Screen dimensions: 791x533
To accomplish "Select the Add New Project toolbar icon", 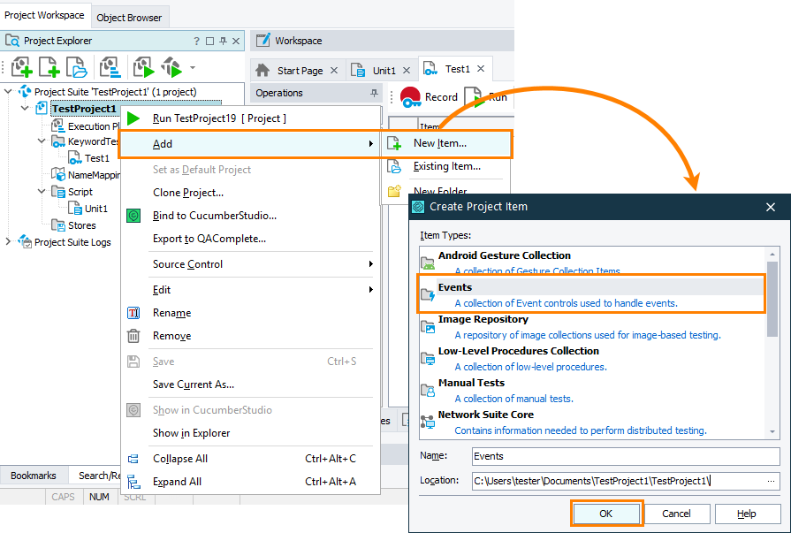I will (20, 67).
